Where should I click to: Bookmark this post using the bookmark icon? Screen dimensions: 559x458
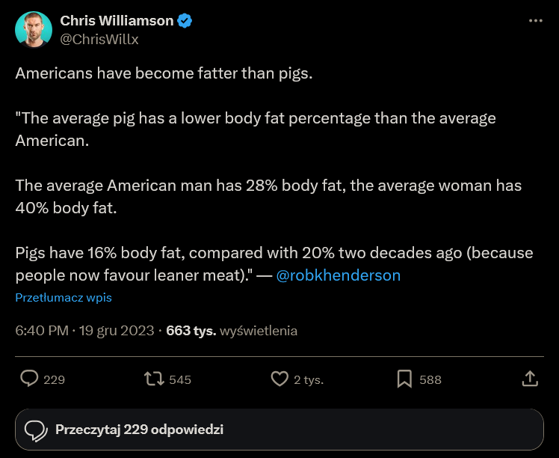point(404,379)
